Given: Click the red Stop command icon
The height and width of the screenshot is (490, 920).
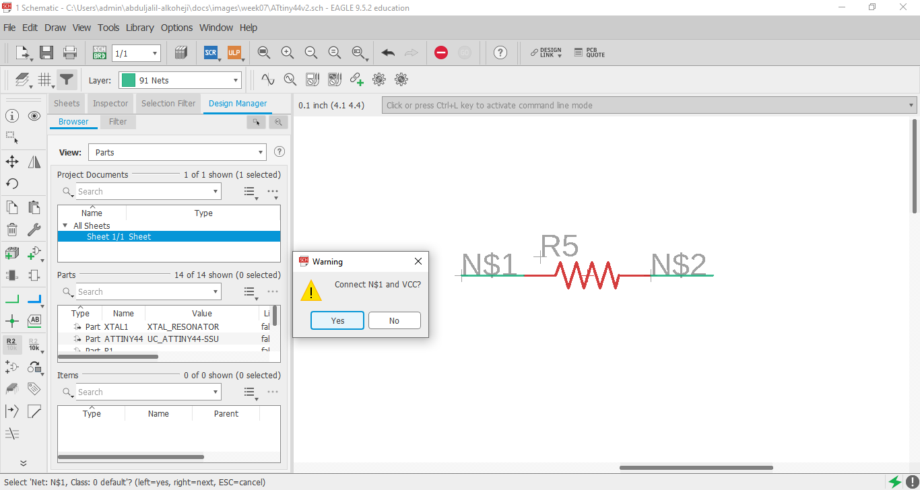Looking at the screenshot, I should 441,53.
